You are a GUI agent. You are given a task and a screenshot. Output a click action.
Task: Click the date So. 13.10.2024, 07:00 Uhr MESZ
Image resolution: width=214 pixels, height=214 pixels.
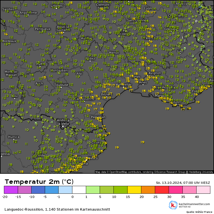click(183, 183)
